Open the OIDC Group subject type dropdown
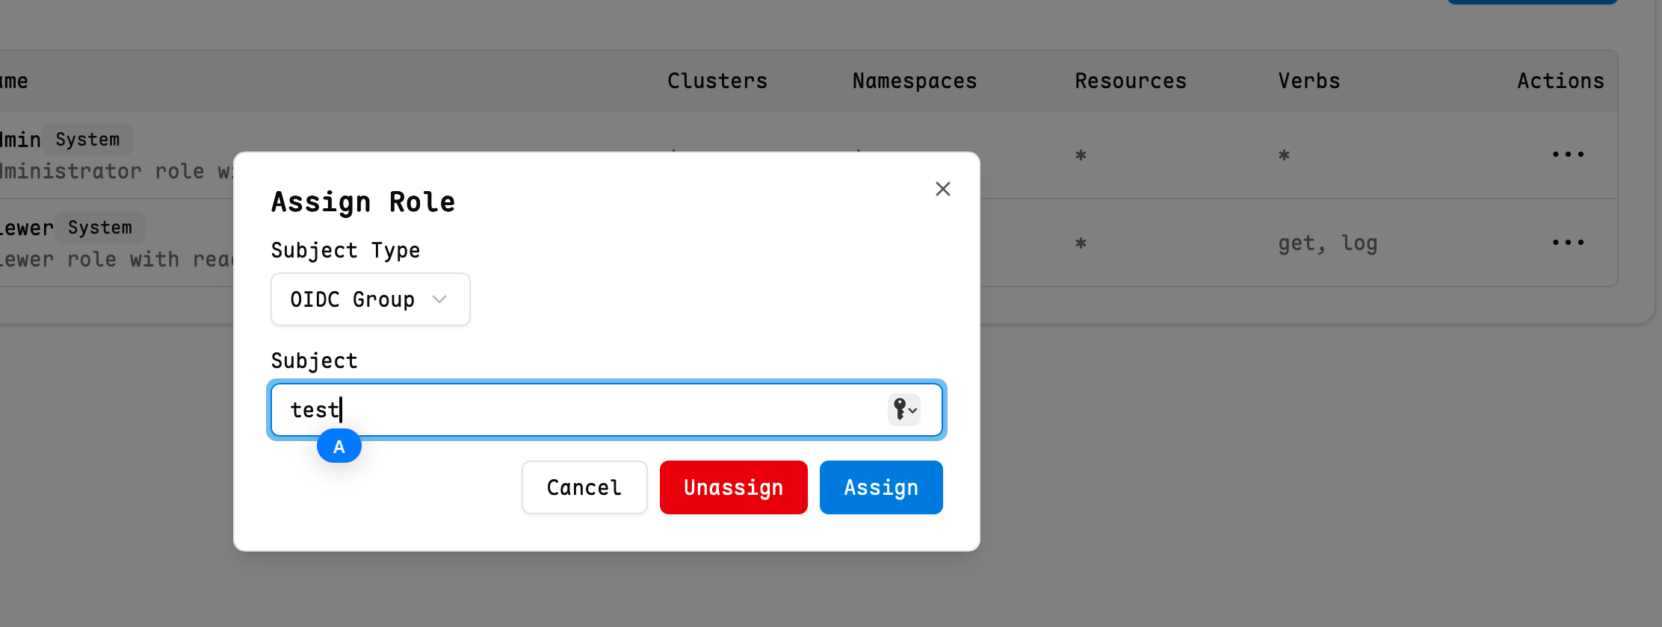This screenshot has width=1662, height=627. click(370, 299)
